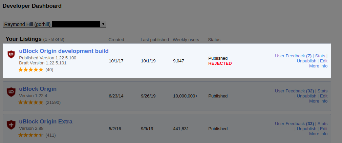Edit the uBlock Origin development build

324,61
